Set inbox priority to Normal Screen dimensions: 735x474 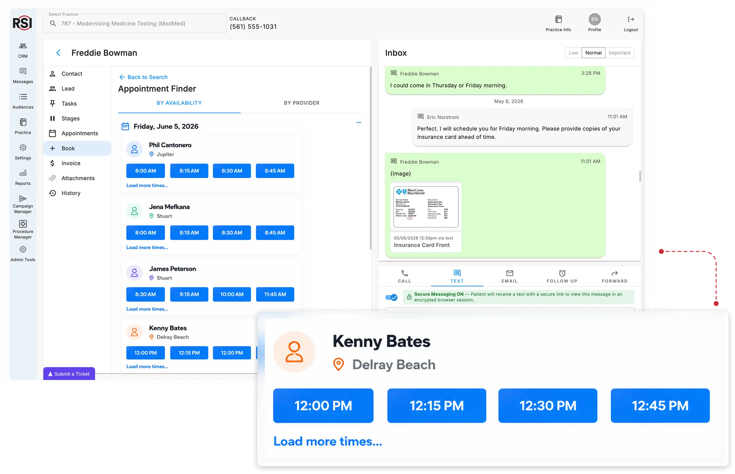(x=593, y=53)
